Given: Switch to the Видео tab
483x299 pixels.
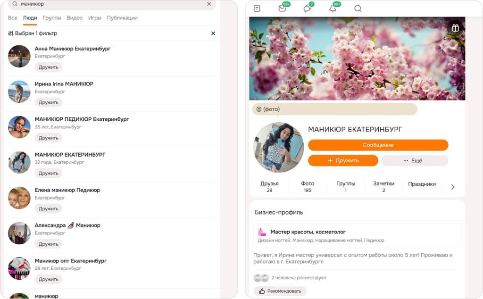Looking at the screenshot, I should [75, 18].
